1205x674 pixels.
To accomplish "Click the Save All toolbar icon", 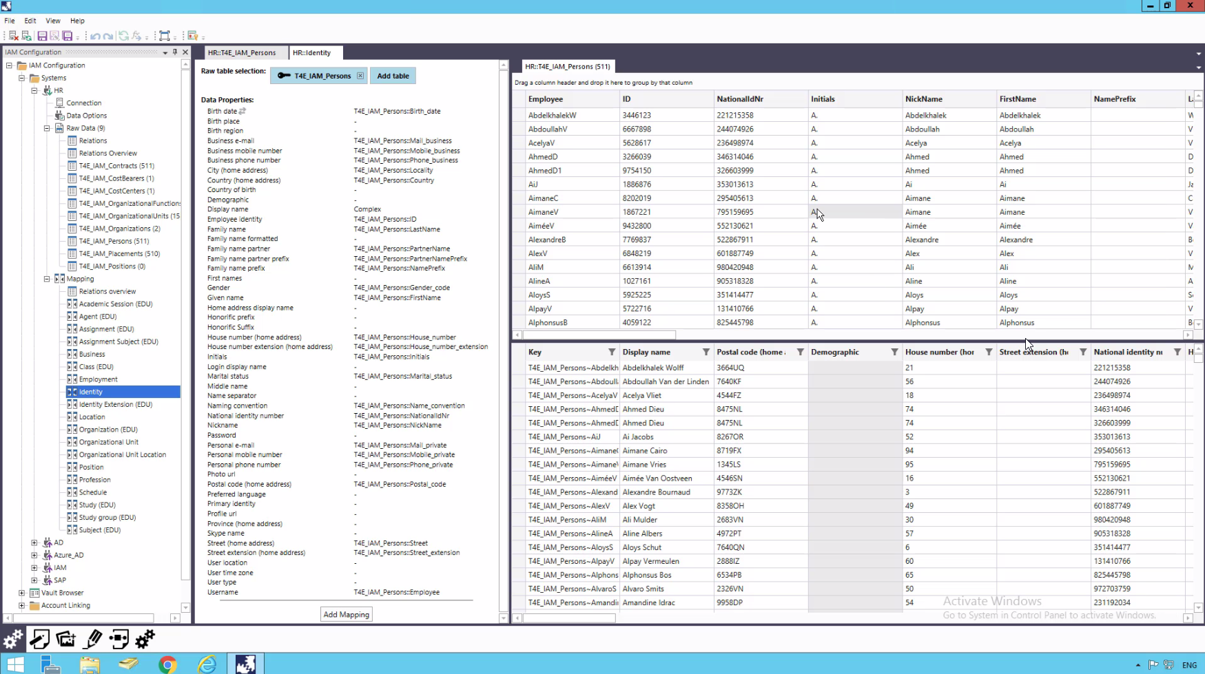I will 68,36.
